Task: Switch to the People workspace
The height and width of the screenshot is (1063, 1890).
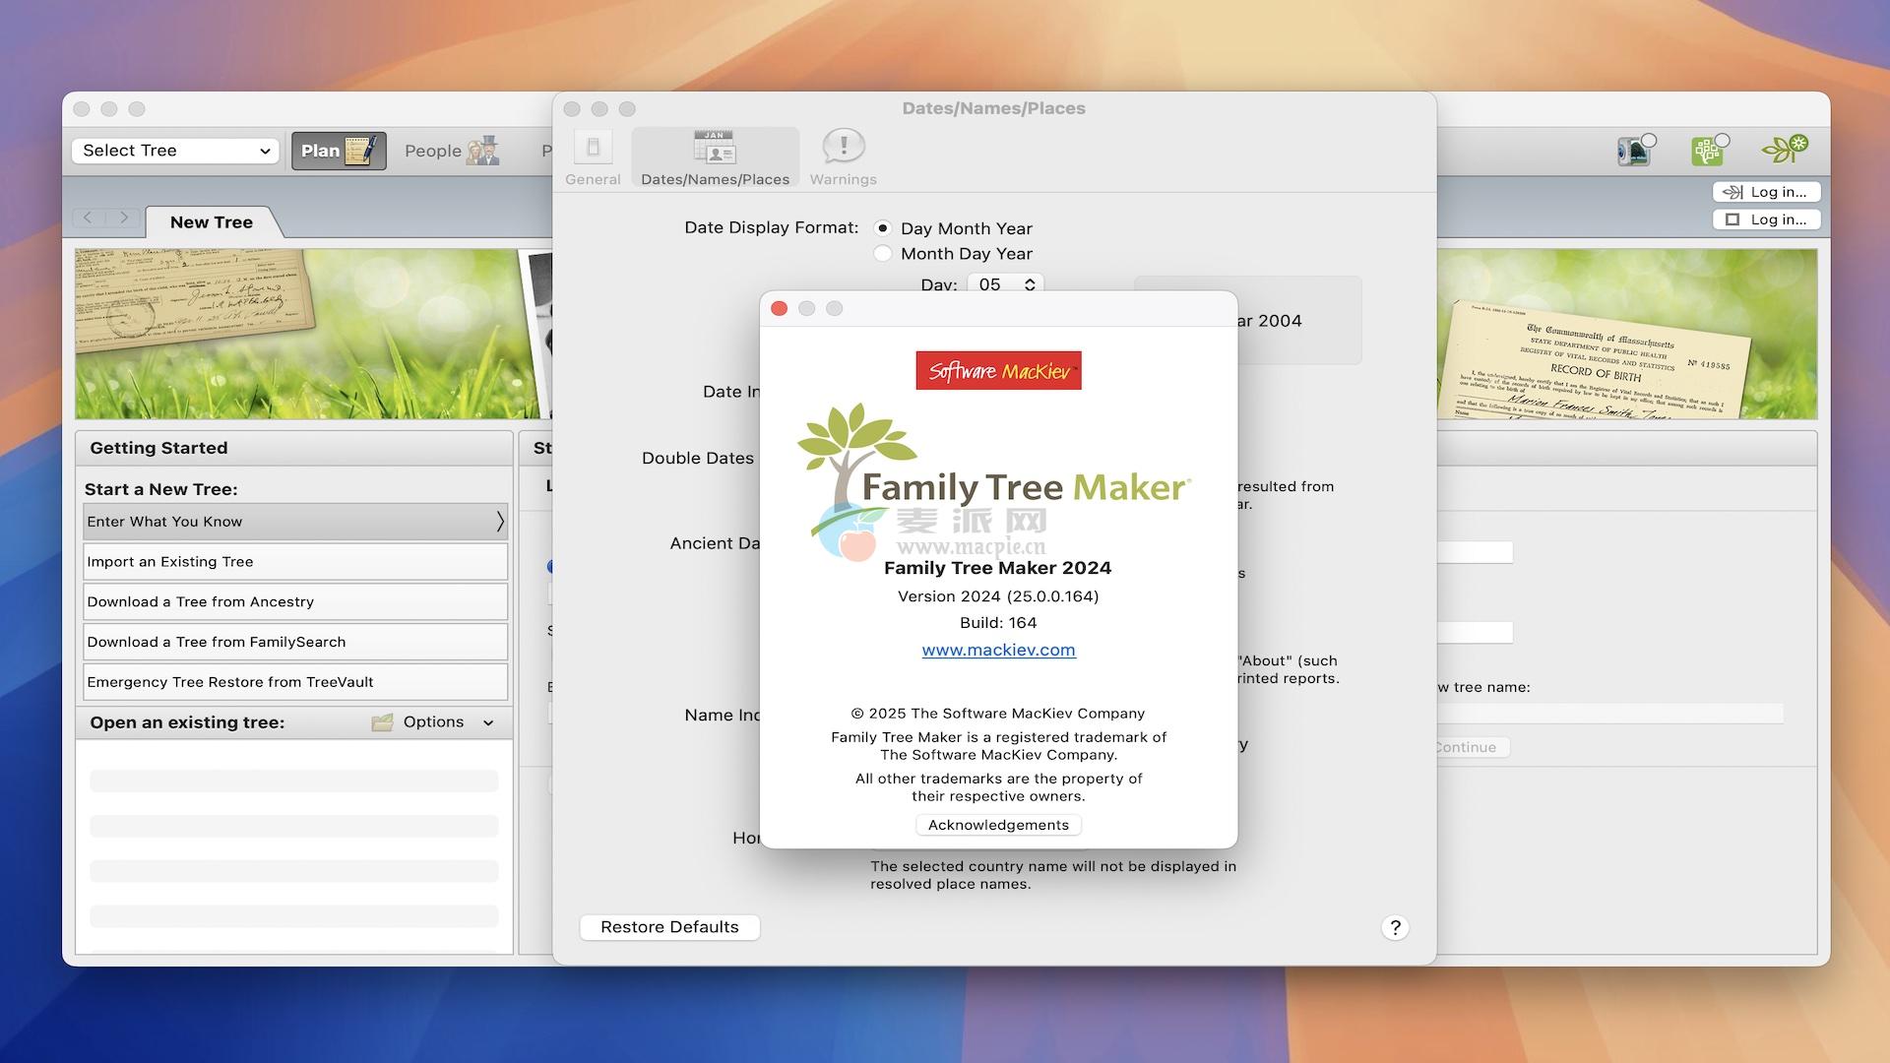Action: [x=452, y=151]
